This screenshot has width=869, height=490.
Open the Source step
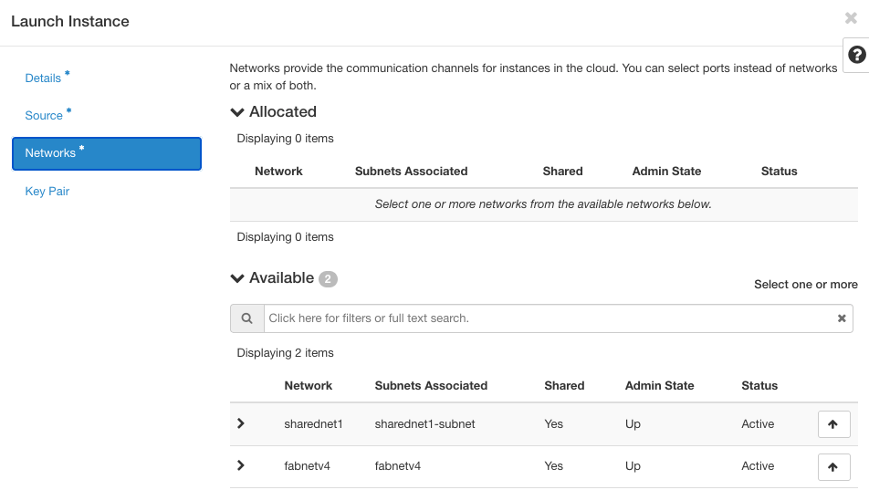coord(44,115)
